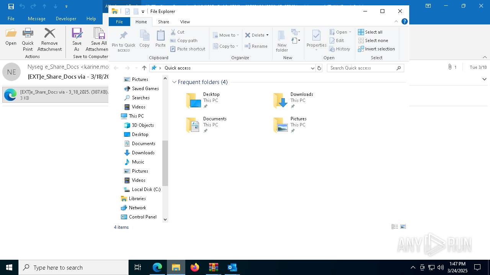This screenshot has height=275, width=490.
Task: Click the Paste ribbon icon
Action: pyautogui.click(x=160, y=39)
